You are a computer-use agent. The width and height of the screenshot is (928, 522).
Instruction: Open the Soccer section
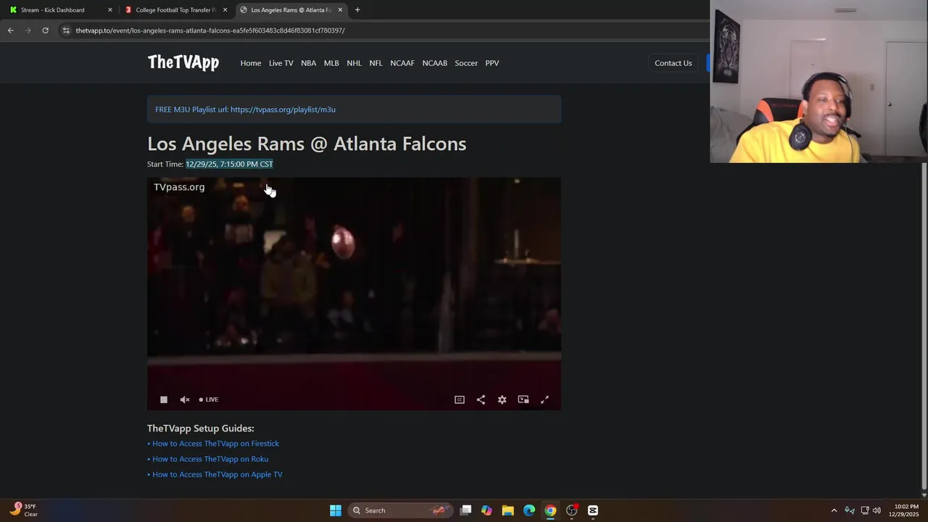click(x=466, y=63)
